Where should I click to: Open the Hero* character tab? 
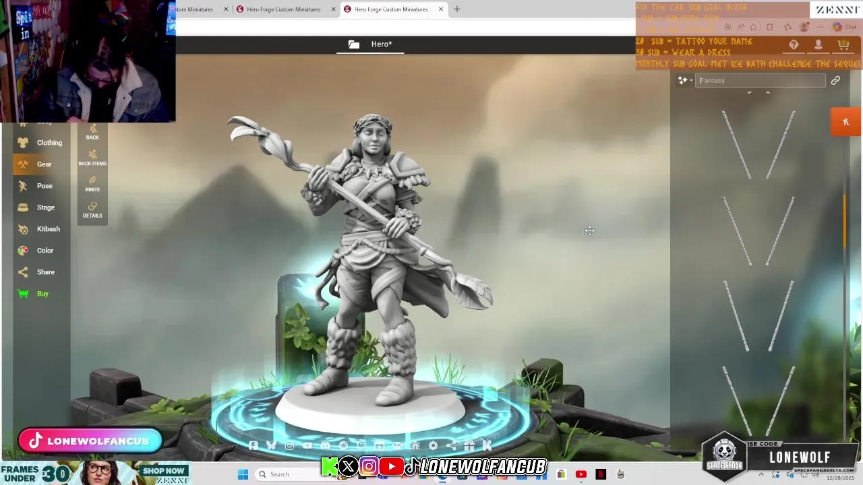tap(381, 44)
